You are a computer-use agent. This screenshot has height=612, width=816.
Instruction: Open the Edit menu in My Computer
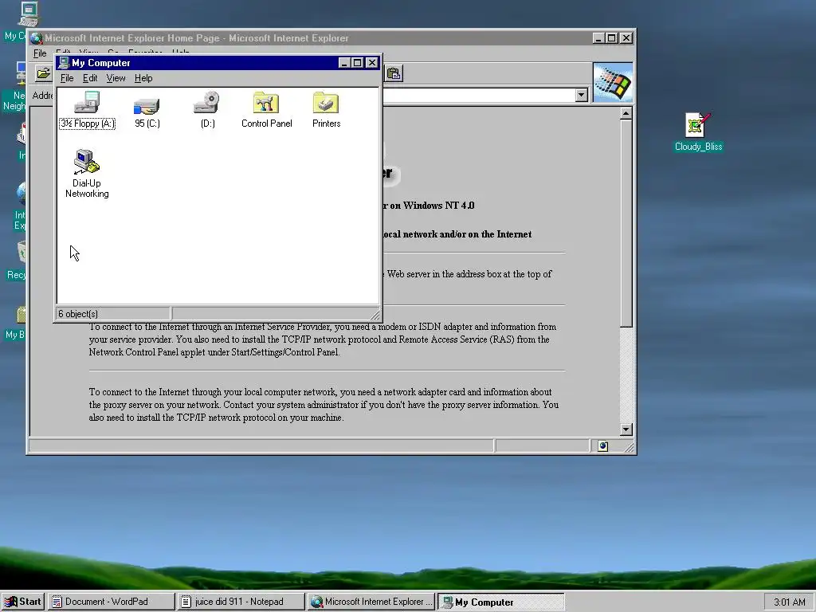point(90,78)
